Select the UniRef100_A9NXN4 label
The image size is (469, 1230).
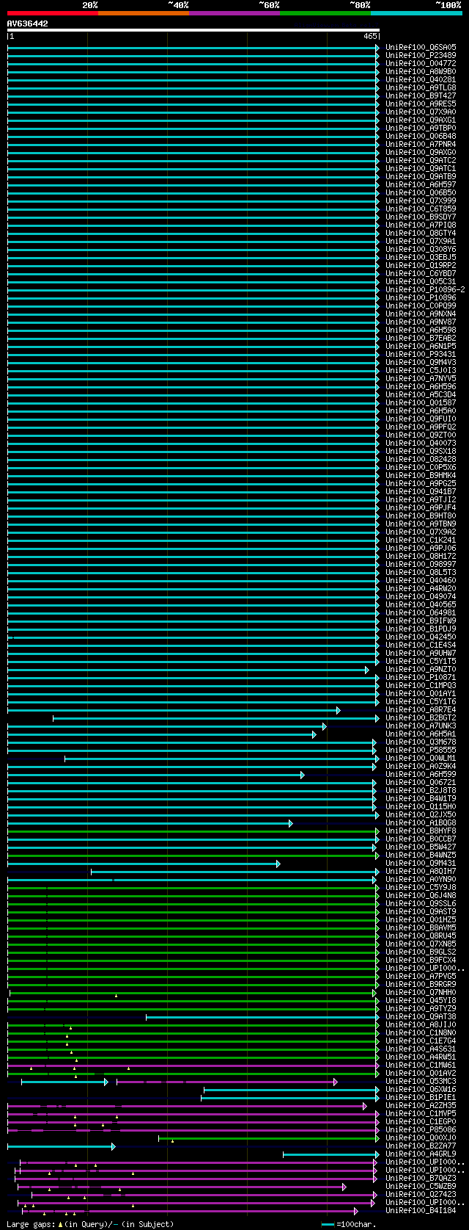[x=421, y=314]
